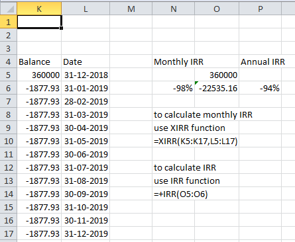Image resolution: width=295 pixels, height=242 pixels.
Task: Select column N header
Action: [174, 9]
